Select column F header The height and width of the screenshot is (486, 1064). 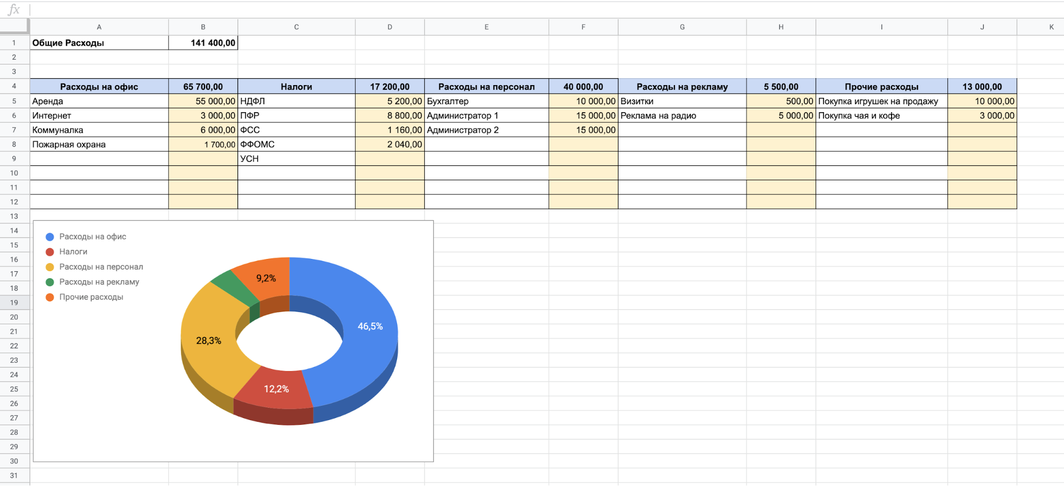583,27
